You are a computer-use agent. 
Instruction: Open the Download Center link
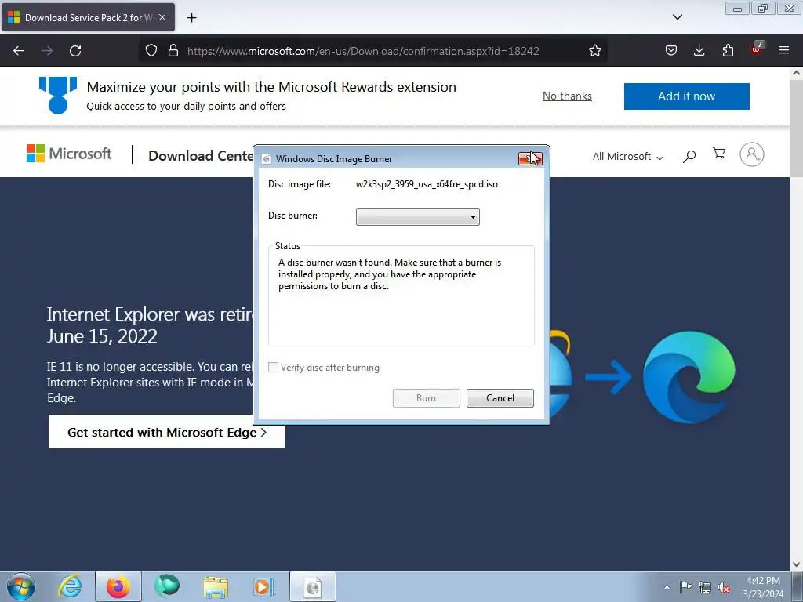tap(200, 156)
